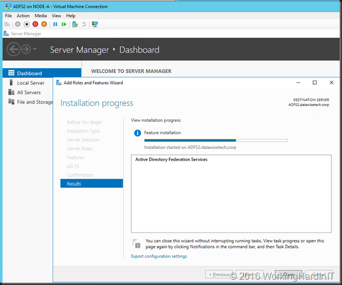Click the Installation started status text
The image size is (342, 285).
point(190,147)
